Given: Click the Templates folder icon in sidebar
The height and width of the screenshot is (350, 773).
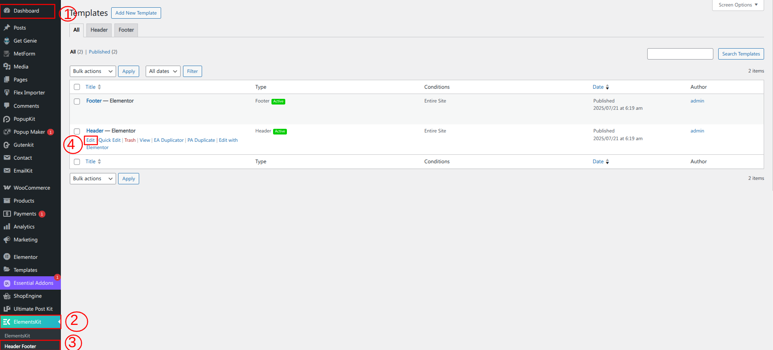Looking at the screenshot, I should (x=7, y=270).
